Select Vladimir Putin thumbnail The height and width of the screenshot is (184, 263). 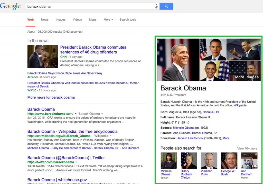point(209,161)
